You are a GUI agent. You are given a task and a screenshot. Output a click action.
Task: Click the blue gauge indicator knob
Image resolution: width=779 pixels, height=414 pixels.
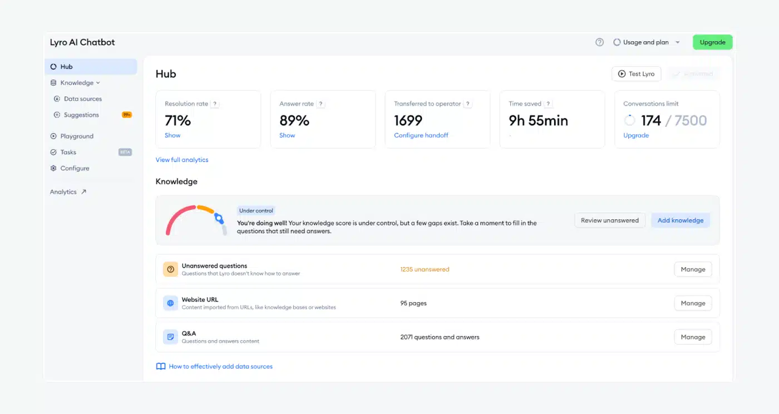pos(219,219)
